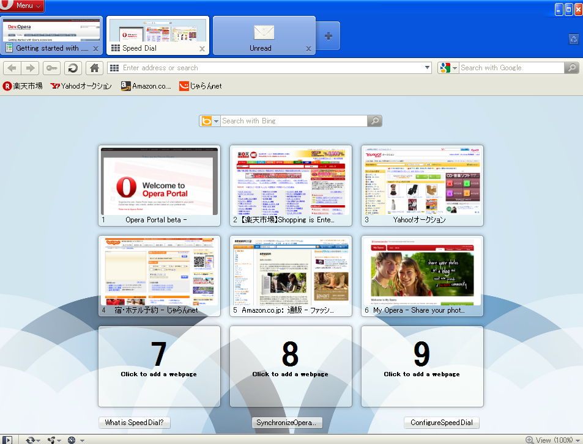Open the Amazon.co... bookmark
The height and width of the screenshot is (444, 583).
point(146,86)
